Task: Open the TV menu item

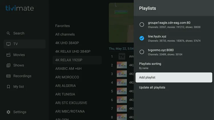Action: [x=25, y=44]
